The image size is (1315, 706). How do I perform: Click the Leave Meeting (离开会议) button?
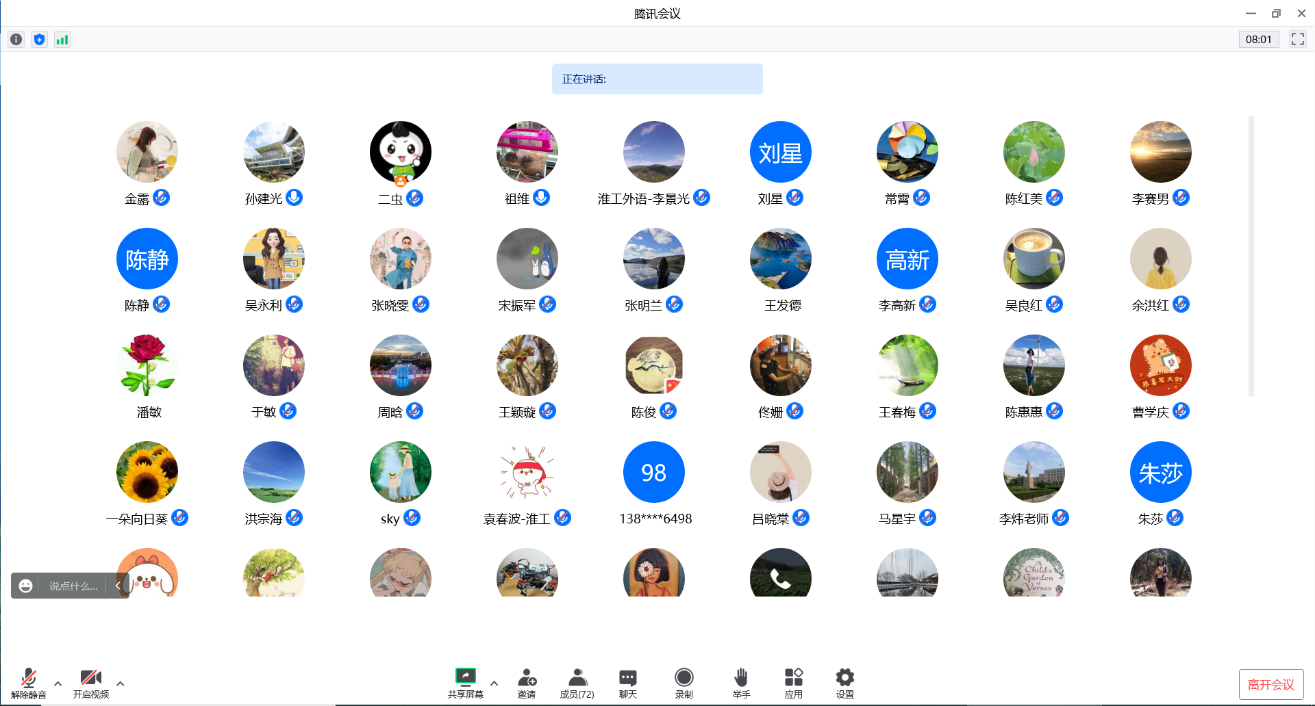1270,684
